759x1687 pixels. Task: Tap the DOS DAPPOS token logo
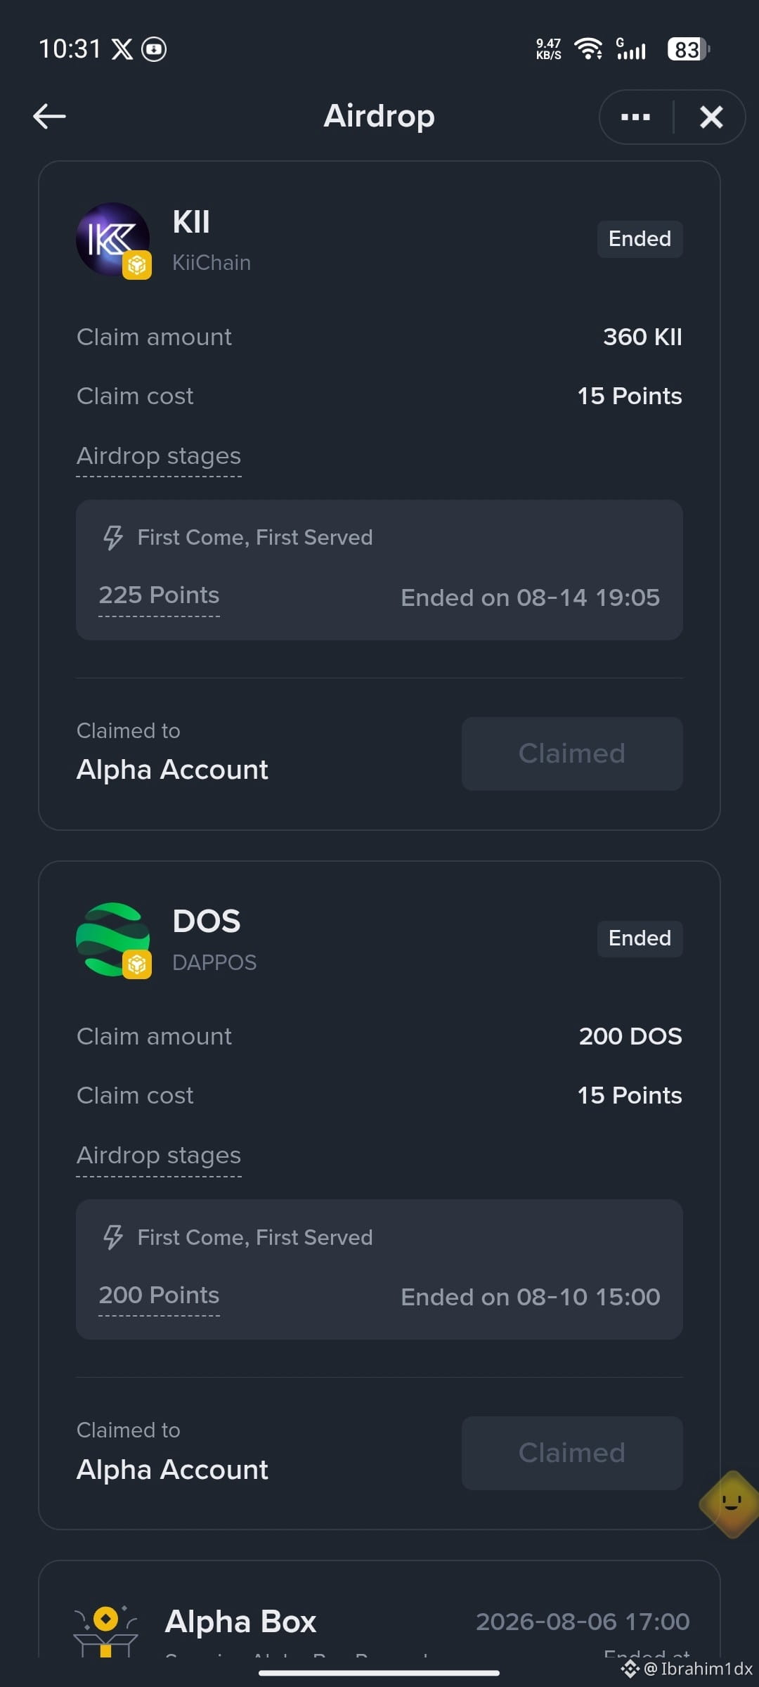click(x=112, y=939)
